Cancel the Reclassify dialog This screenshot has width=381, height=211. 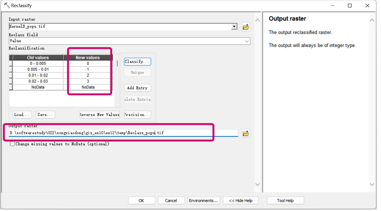tap(171, 200)
